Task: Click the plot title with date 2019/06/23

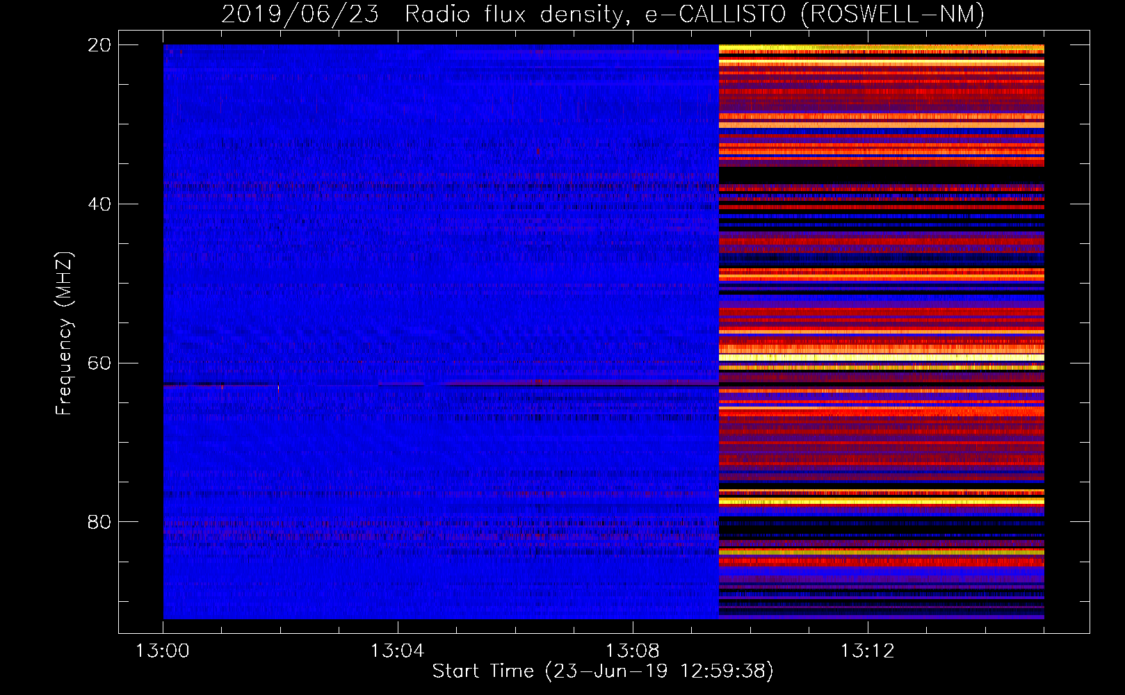Action: click(x=603, y=14)
